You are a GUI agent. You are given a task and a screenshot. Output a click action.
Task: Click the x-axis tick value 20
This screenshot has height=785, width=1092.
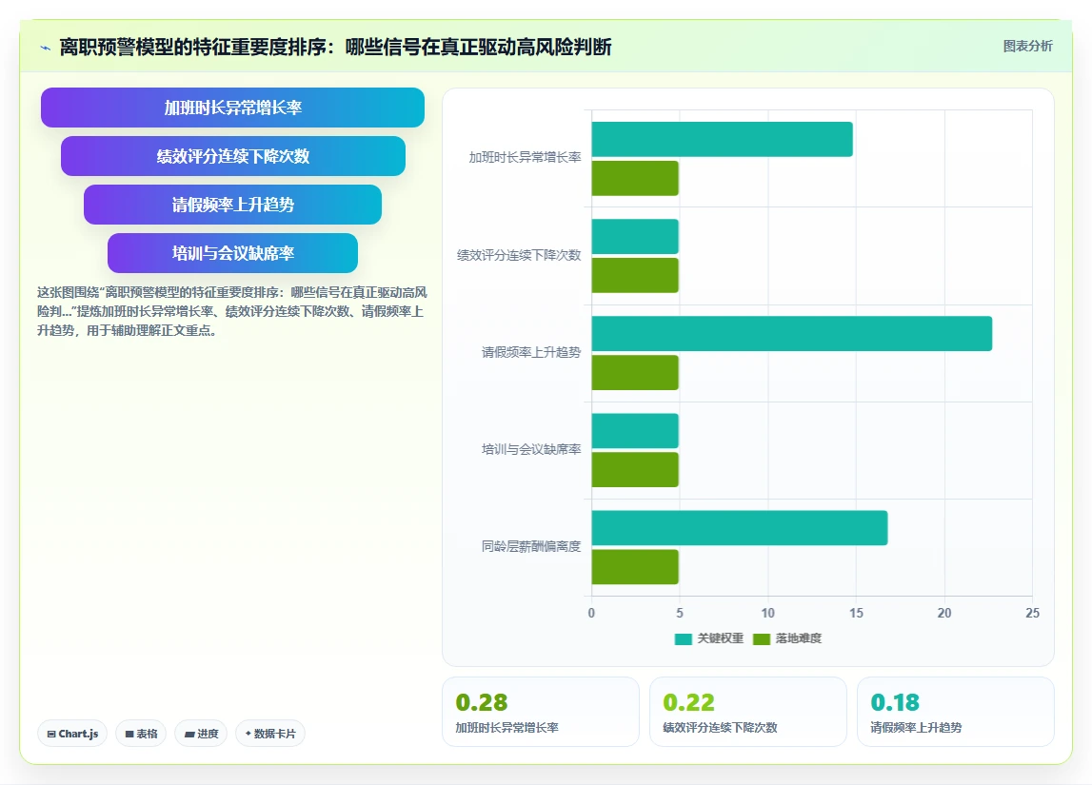[944, 613]
